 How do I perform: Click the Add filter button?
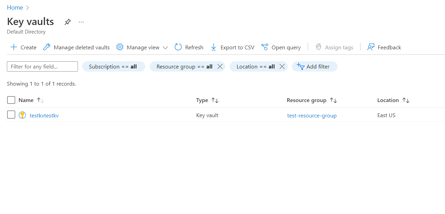(314, 66)
